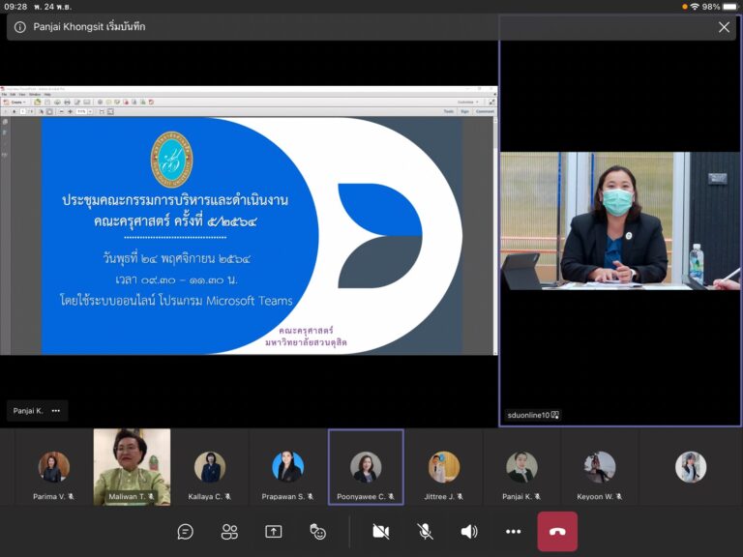Choose Jittree J. participant avatar
The height and width of the screenshot is (557, 743).
[444, 467]
